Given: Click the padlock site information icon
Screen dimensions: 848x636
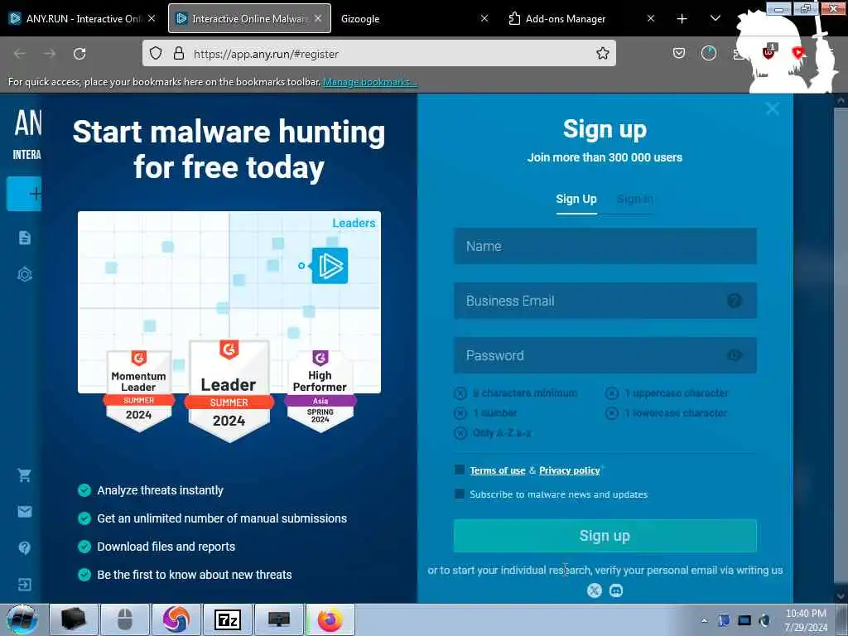Looking at the screenshot, I should (179, 53).
